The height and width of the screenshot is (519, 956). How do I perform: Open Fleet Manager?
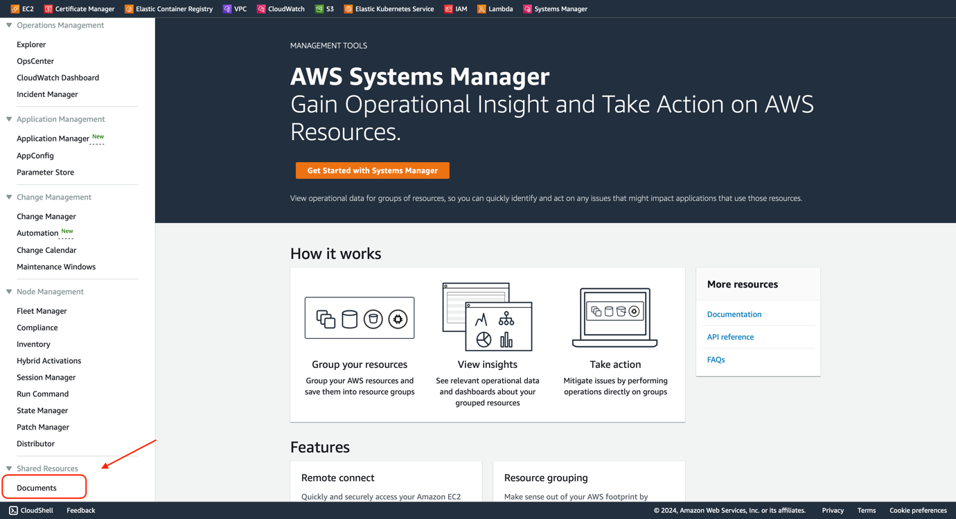(x=42, y=311)
